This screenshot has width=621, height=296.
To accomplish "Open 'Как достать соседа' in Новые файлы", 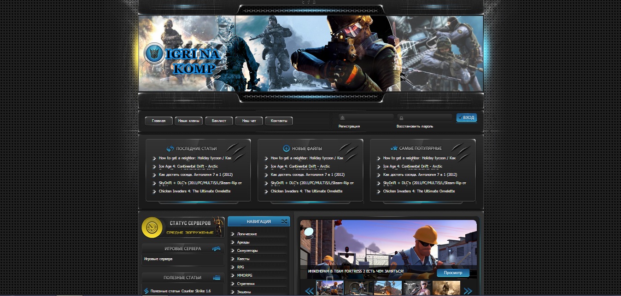I will pyautogui.click(x=308, y=174).
